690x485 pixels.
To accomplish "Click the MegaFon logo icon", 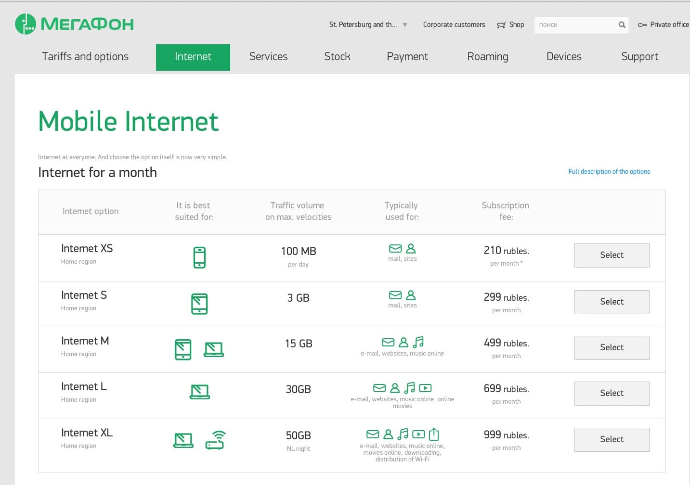I will [26, 24].
